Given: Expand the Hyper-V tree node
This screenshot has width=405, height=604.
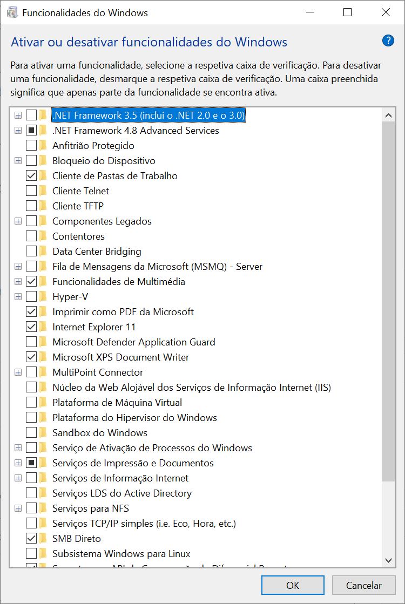Looking at the screenshot, I should tap(18, 297).
